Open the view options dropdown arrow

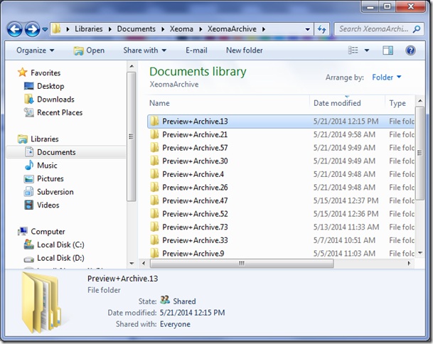pyautogui.click(x=367, y=50)
